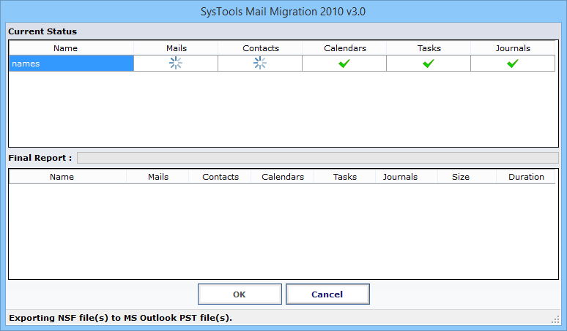The width and height of the screenshot is (567, 331).
Task: Click the 'Current Status' section label
Action: (x=42, y=31)
